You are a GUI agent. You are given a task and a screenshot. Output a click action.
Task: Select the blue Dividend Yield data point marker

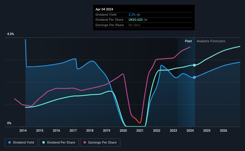pos(194,77)
